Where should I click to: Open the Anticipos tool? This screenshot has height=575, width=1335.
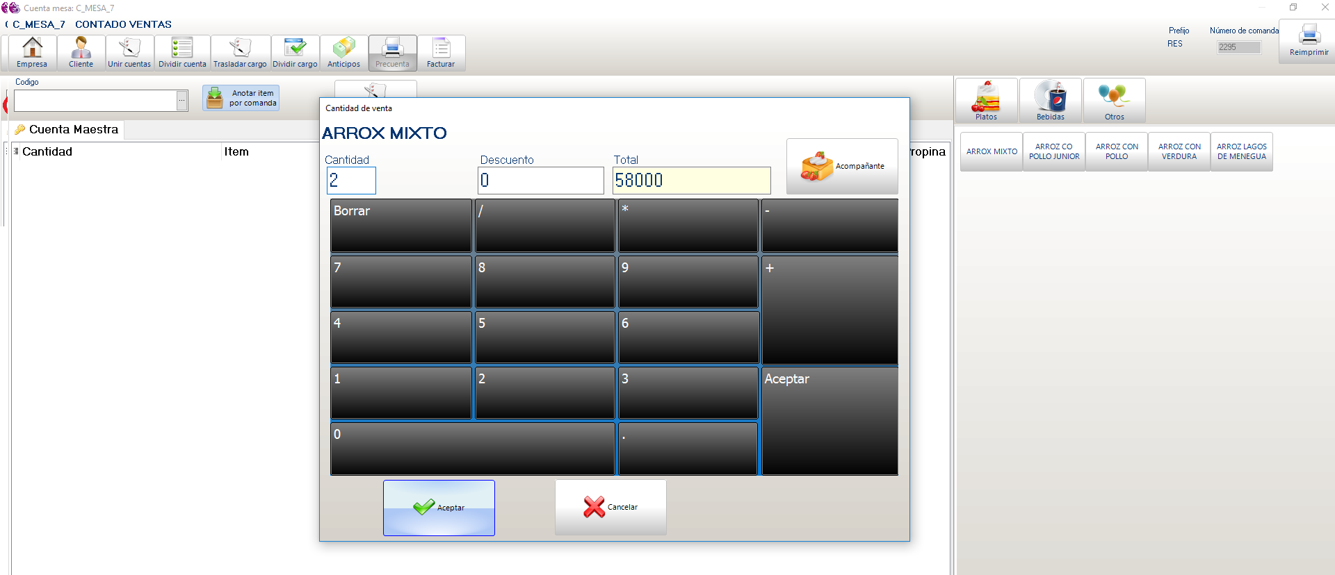click(343, 53)
